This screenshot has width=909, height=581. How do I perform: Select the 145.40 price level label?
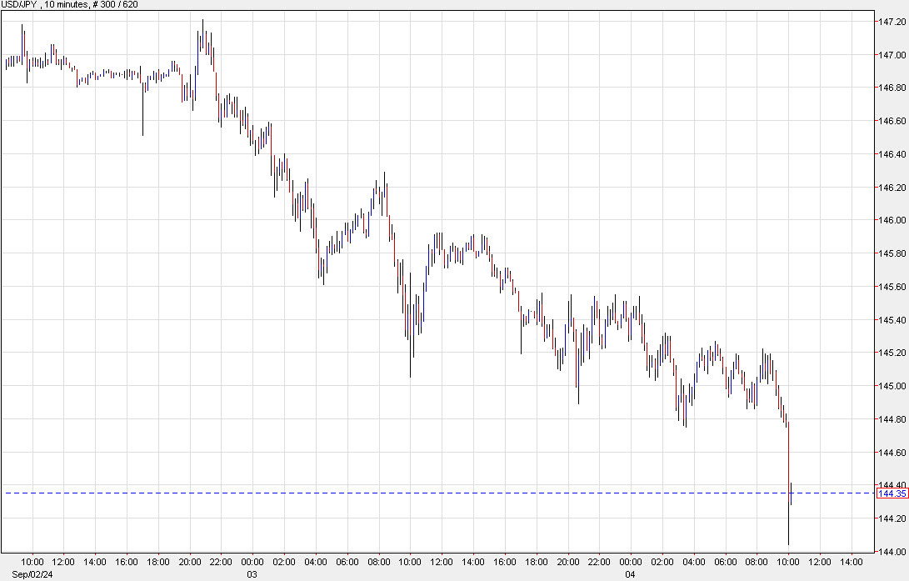(x=891, y=320)
